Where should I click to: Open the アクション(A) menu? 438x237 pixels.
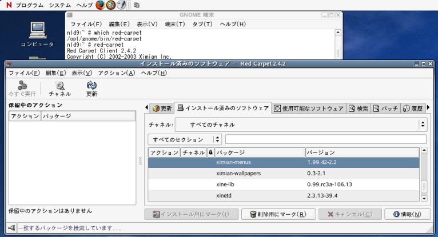117,73
